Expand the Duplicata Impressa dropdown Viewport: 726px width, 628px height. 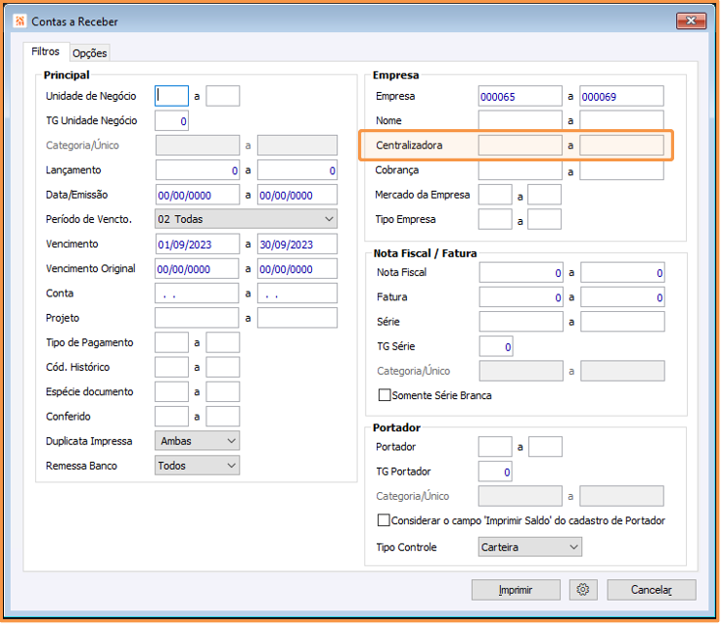click(197, 441)
